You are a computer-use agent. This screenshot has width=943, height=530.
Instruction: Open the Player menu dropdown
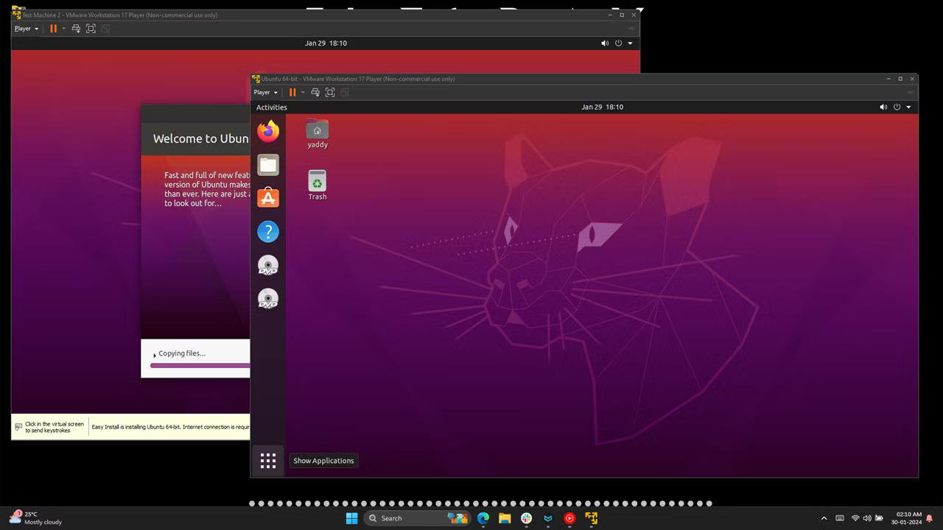pyautogui.click(x=264, y=92)
